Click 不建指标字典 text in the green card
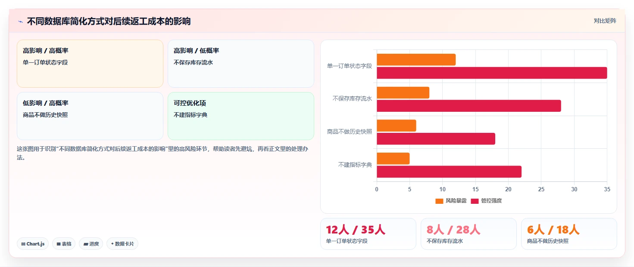634x267 pixels. [191, 115]
